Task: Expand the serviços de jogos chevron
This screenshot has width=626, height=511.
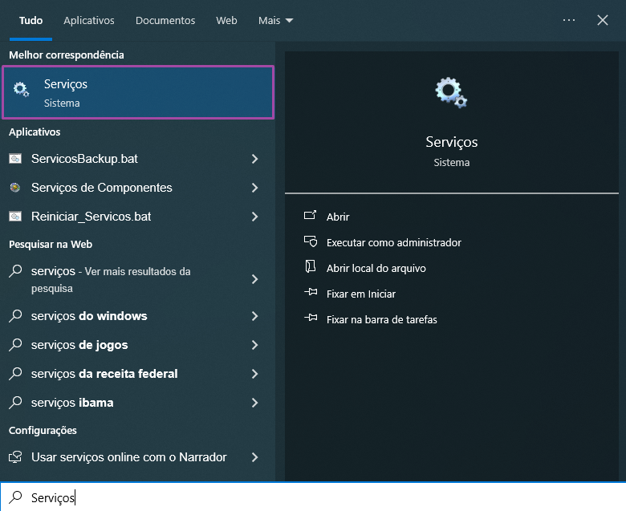Action: (x=254, y=345)
